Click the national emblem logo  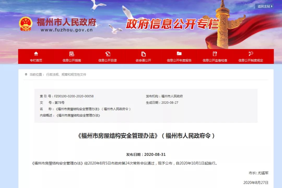(x=26, y=24)
